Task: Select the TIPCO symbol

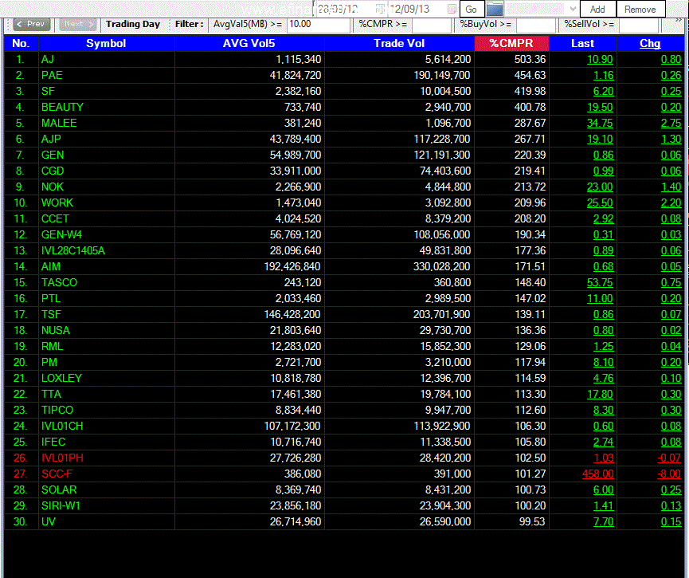Action: click(x=57, y=411)
